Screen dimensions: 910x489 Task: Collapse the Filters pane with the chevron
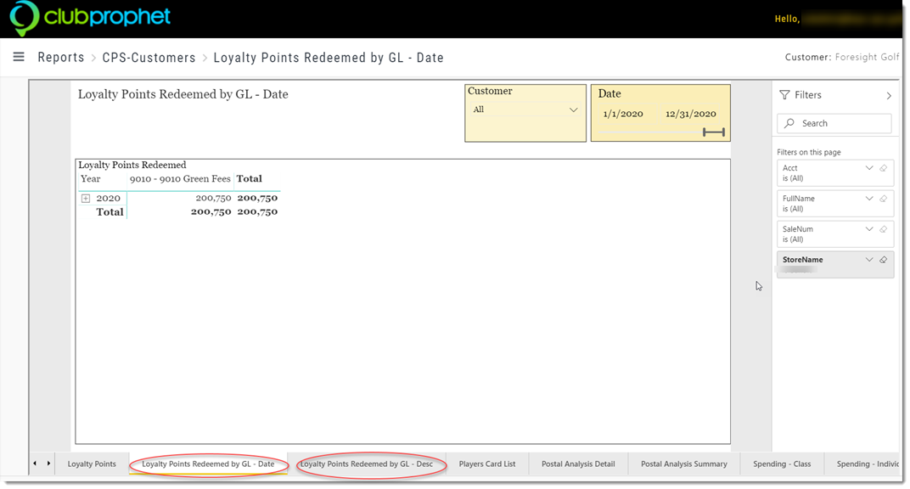[889, 96]
